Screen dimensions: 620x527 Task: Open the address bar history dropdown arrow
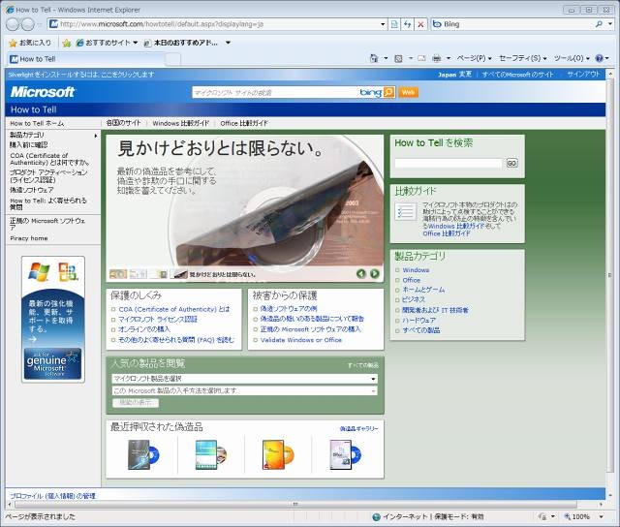383,24
